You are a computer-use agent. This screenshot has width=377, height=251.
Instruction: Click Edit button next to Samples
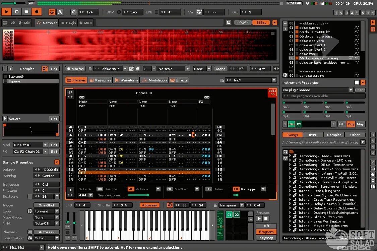[54, 69]
